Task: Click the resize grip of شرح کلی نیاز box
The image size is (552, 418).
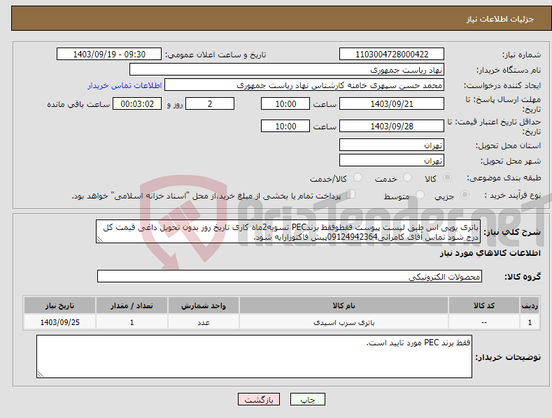Action: tap(100, 239)
